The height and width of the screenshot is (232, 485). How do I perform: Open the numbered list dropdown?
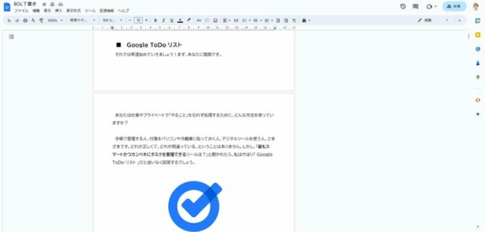269,20
